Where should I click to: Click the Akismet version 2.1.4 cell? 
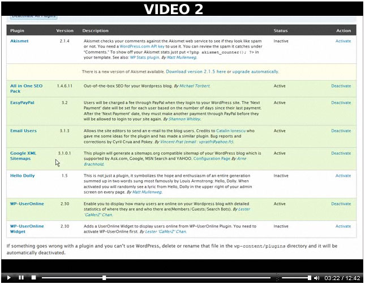click(x=65, y=41)
